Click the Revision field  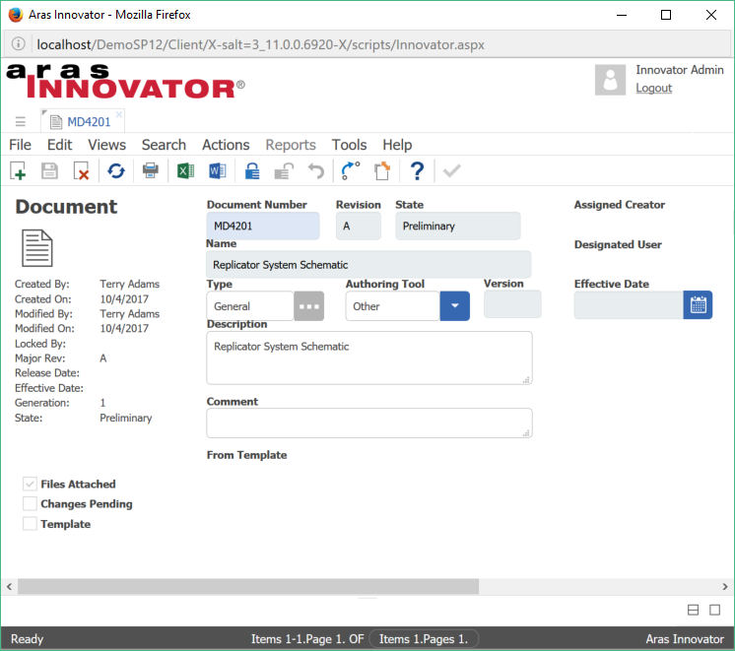pos(358,226)
